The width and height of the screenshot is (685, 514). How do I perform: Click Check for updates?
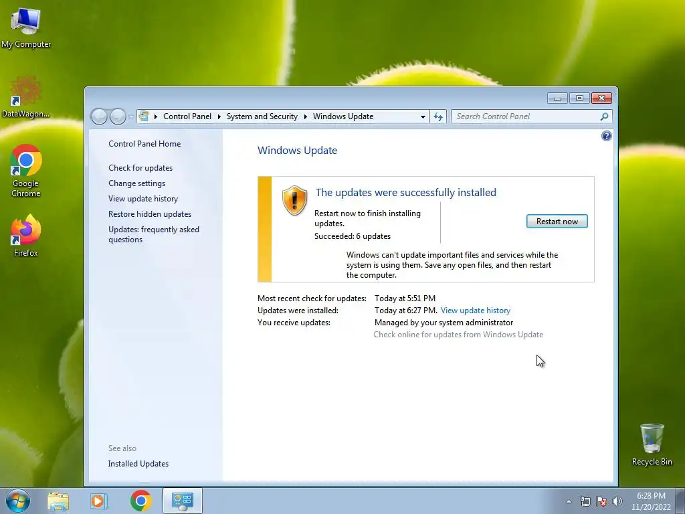coord(140,168)
